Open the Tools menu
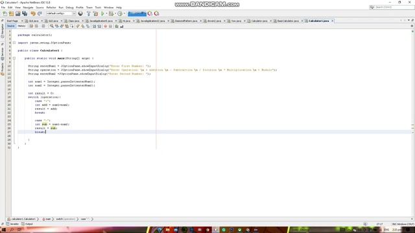Viewport: 415px width, 233px height. coord(98,7)
